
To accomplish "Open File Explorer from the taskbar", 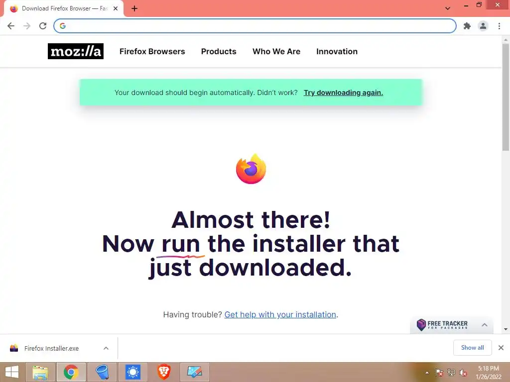I will [40, 372].
